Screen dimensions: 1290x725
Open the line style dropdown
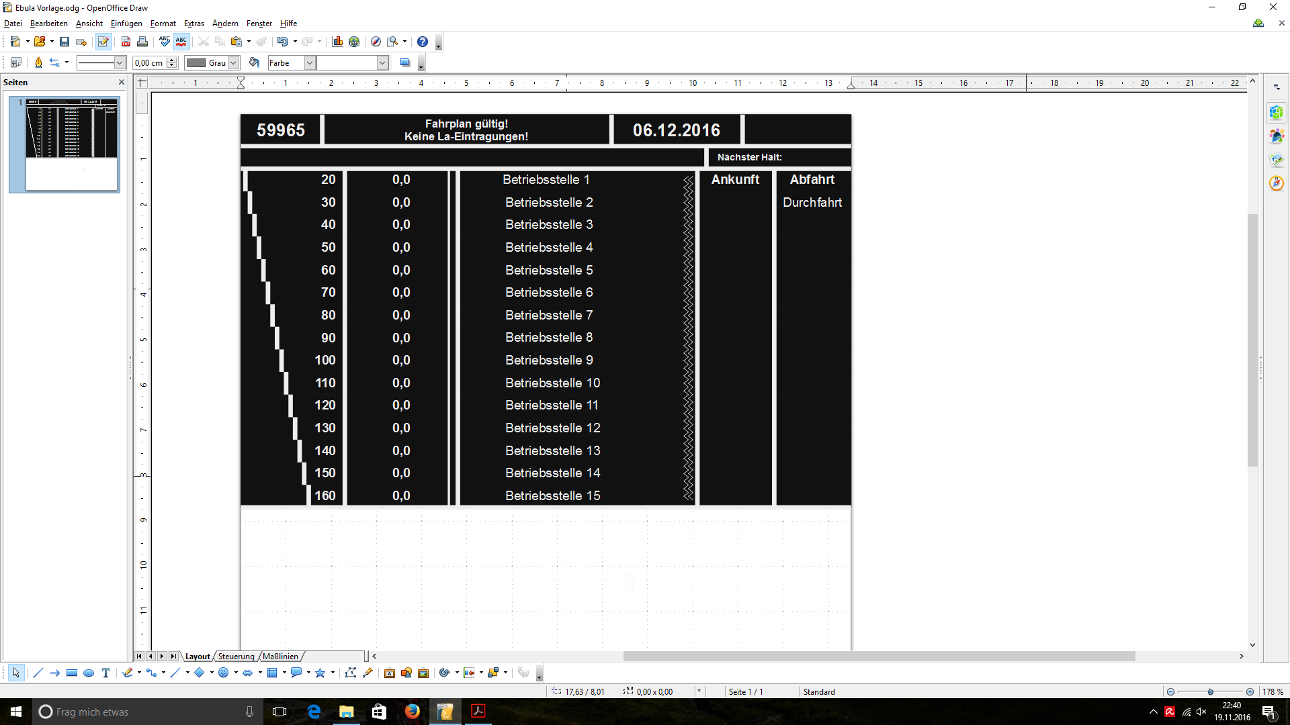point(120,62)
